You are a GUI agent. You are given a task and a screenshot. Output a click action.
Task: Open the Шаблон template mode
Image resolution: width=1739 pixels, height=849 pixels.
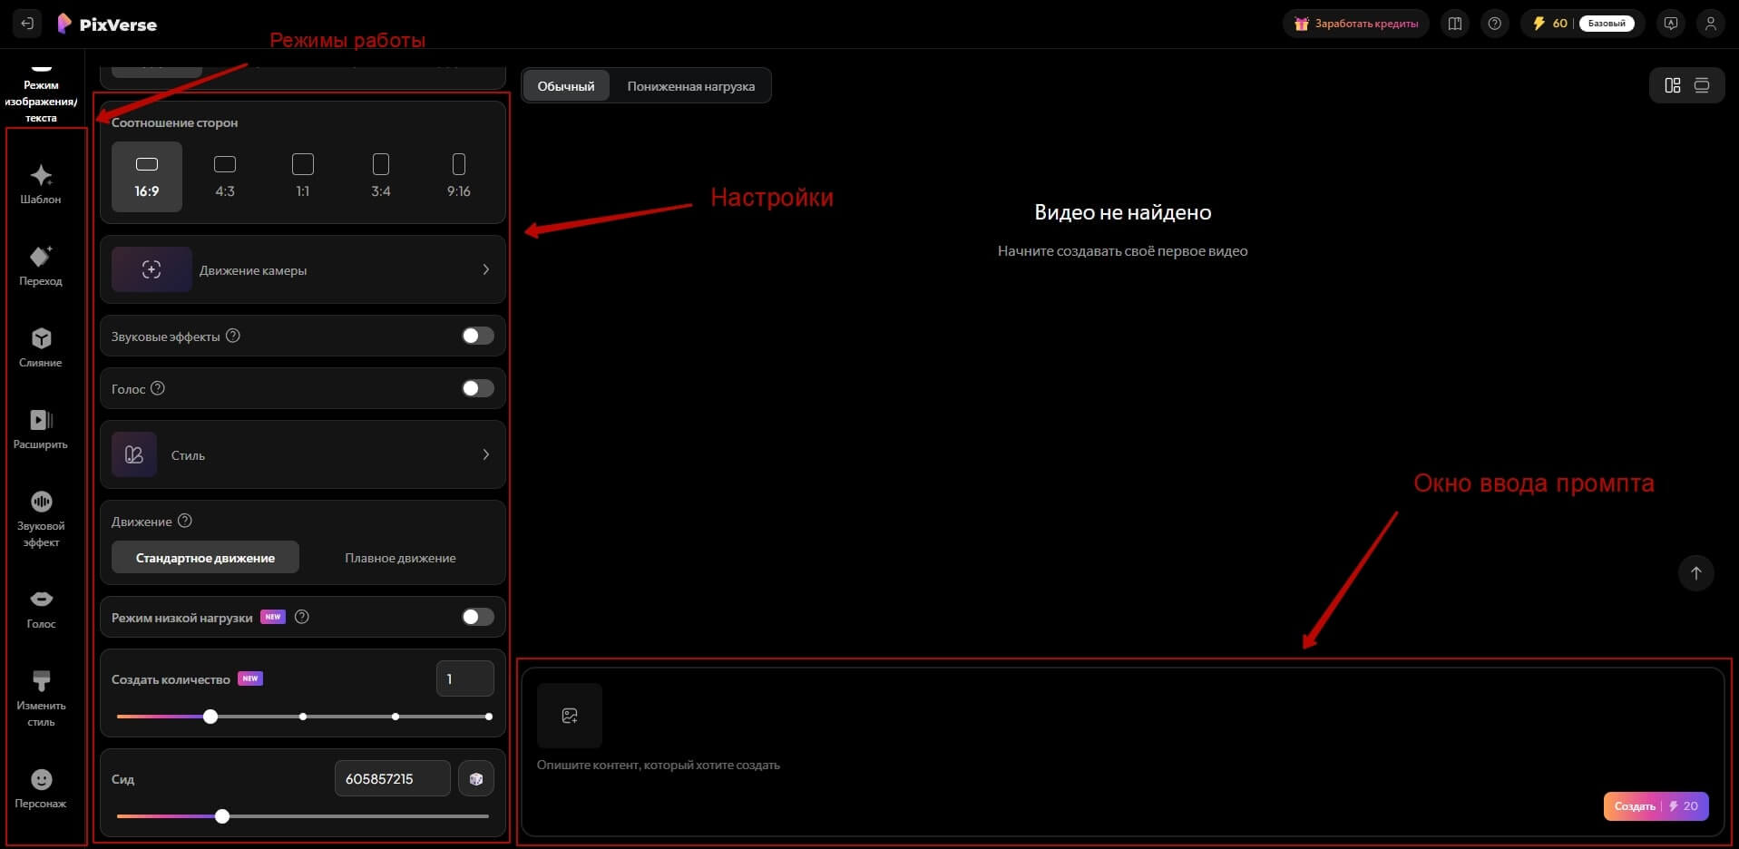[x=41, y=184]
